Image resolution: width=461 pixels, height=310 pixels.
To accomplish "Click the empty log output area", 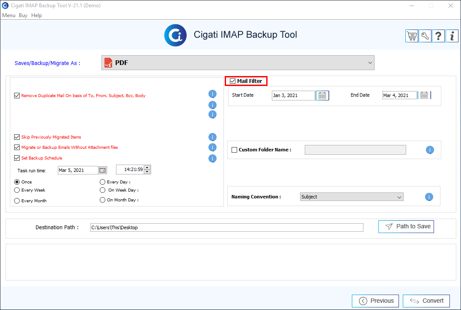I will (x=231, y=262).
